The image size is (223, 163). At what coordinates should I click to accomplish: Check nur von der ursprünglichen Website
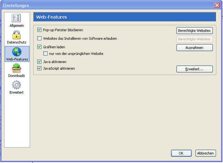pyautogui.click(x=45, y=53)
